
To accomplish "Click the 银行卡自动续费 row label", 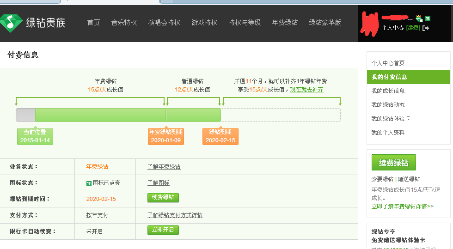I will [32, 231].
